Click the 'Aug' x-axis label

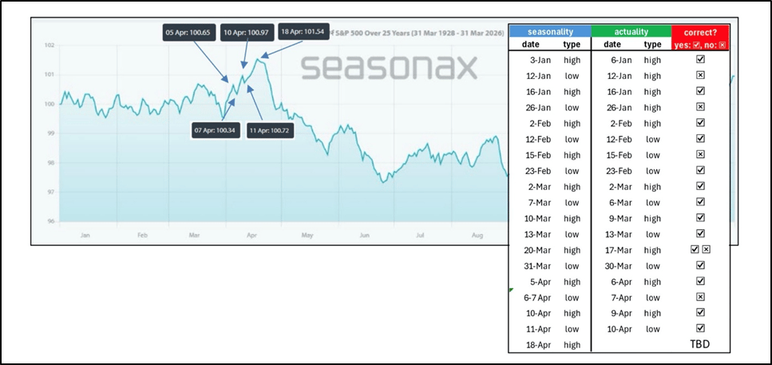click(x=477, y=236)
